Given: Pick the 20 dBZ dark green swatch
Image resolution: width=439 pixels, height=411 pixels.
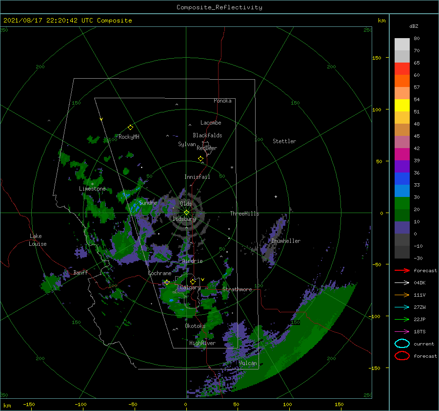Looking at the screenshot, I should pos(402,216).
